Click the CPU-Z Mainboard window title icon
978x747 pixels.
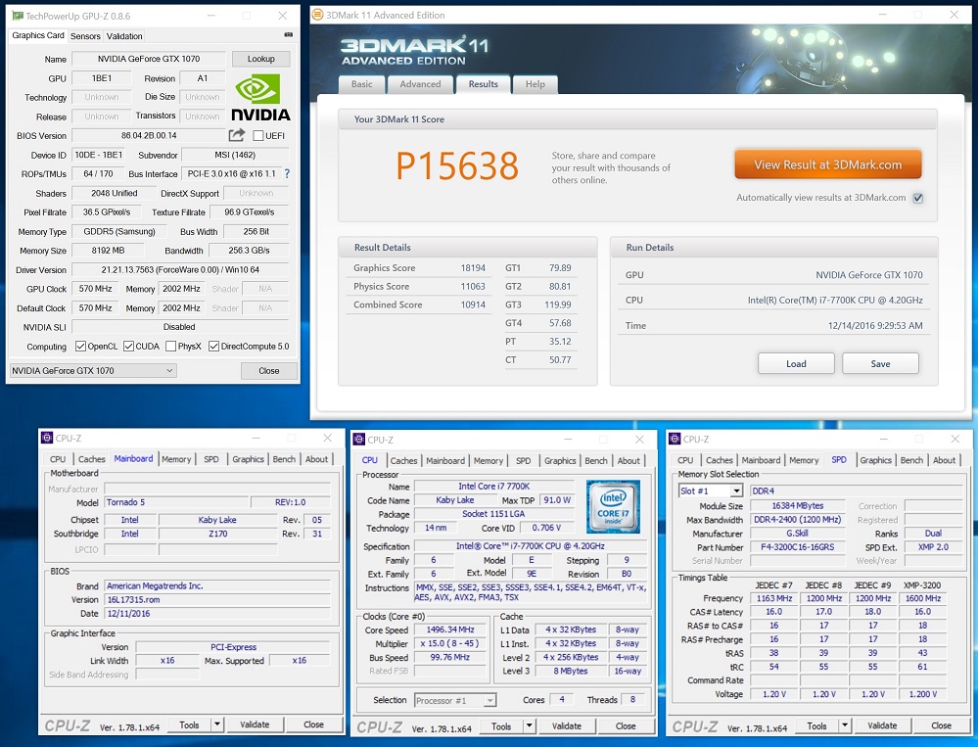(47, 440)
